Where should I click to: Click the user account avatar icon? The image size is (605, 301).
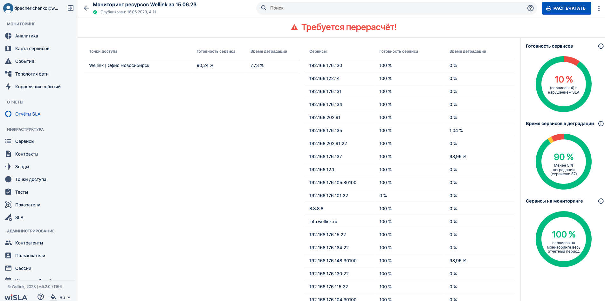point(8,8)
